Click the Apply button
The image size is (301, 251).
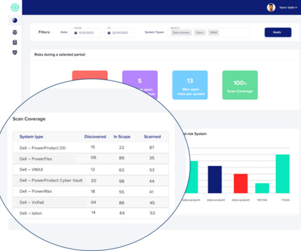click(x=278, y=32)
